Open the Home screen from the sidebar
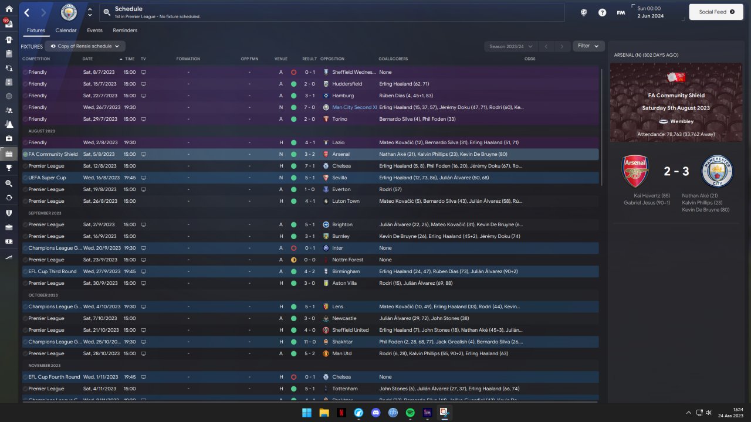 9,9
